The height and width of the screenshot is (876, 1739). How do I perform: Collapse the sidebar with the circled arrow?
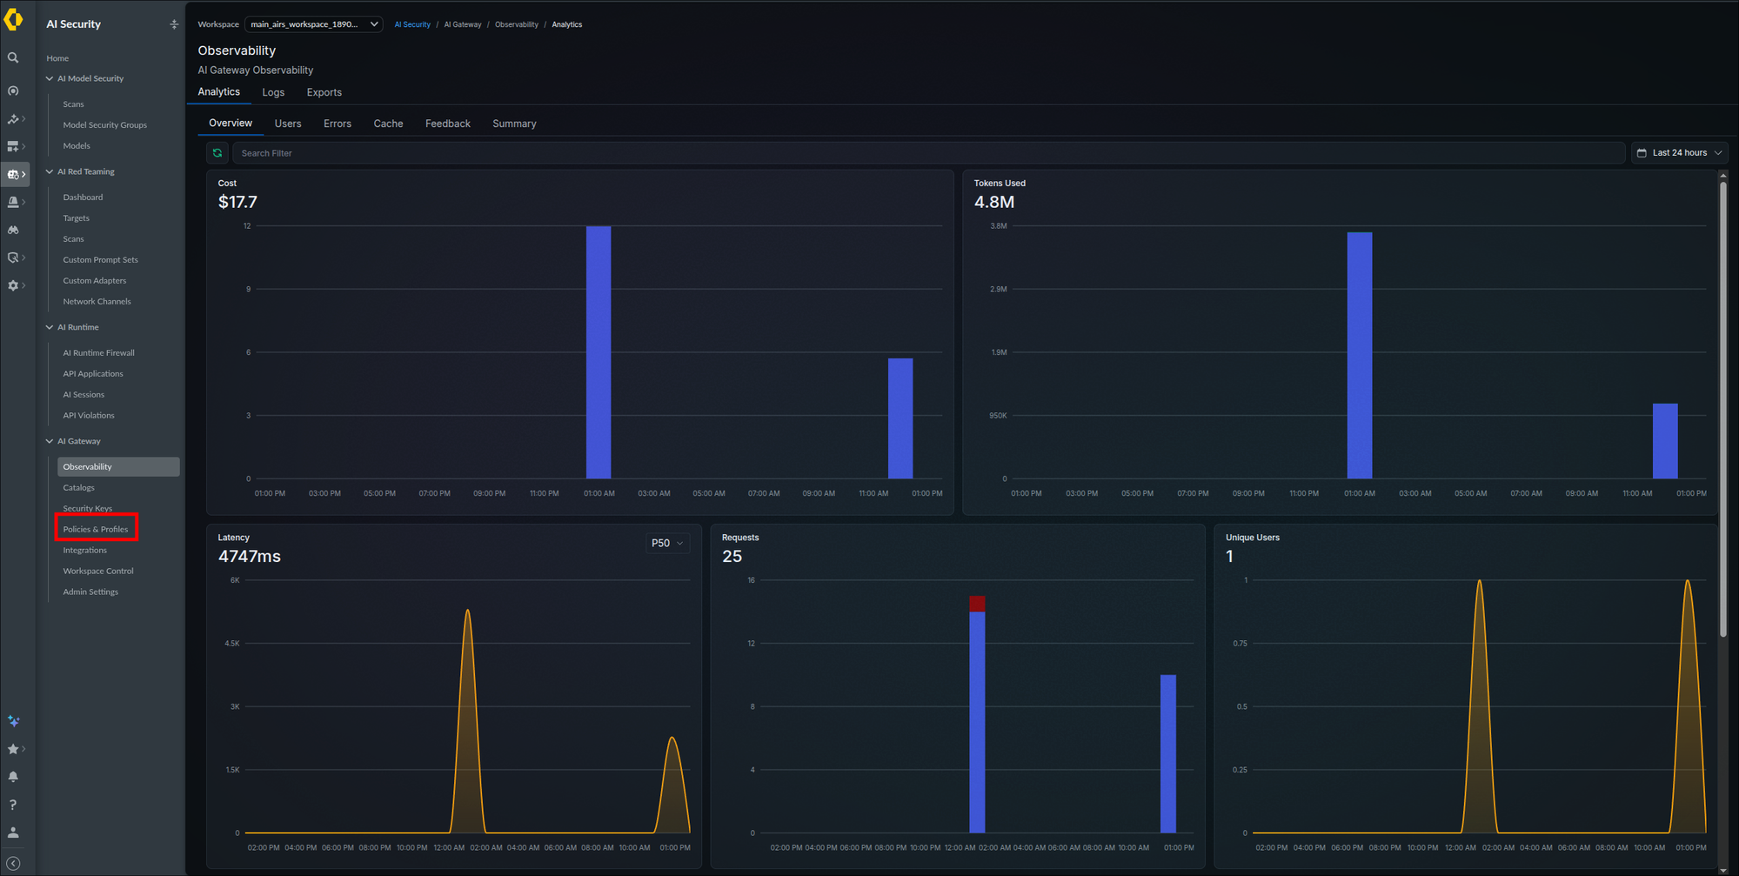pyautogui.click(x=13, y=863)
